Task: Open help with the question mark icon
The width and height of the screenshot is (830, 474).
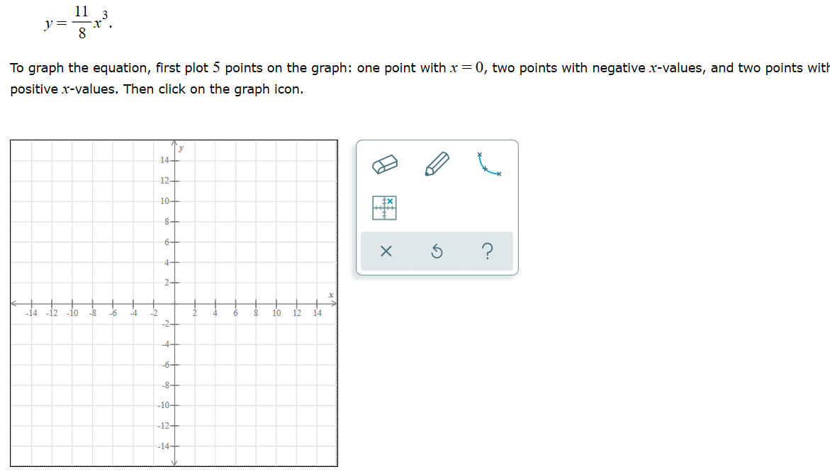Action: pyautogui.click(x=488, y=251)
